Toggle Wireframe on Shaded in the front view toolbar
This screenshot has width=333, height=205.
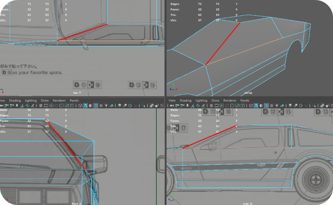(x=96, y=105)
